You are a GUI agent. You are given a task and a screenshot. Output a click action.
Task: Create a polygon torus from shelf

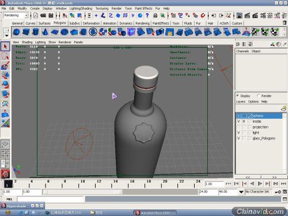[65, 32]
